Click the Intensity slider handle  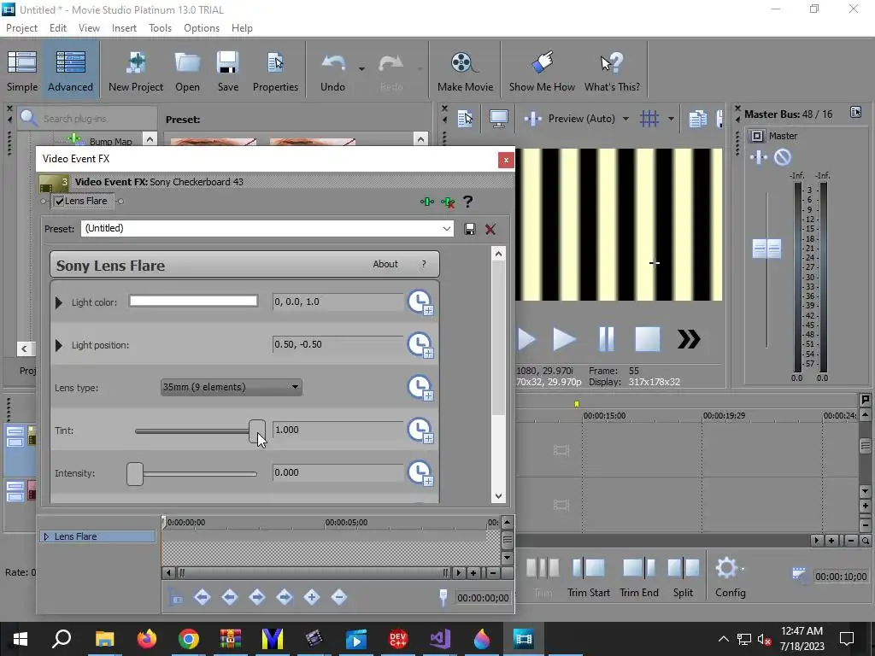pyautogui.click(x=135, y=474)
